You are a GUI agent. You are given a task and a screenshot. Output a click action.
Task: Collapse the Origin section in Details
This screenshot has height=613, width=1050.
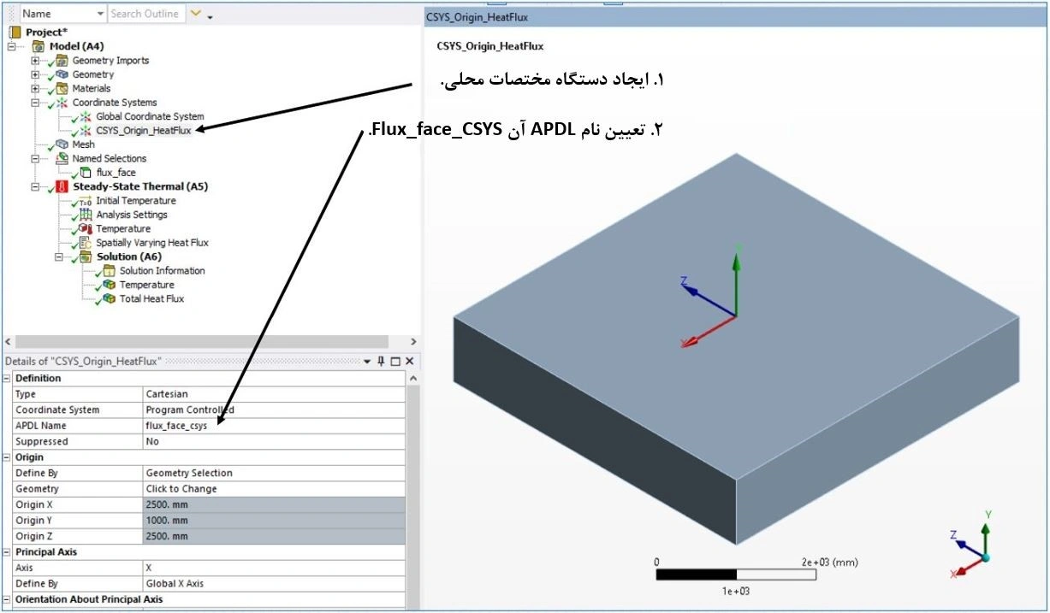click(x=7, y=457)
